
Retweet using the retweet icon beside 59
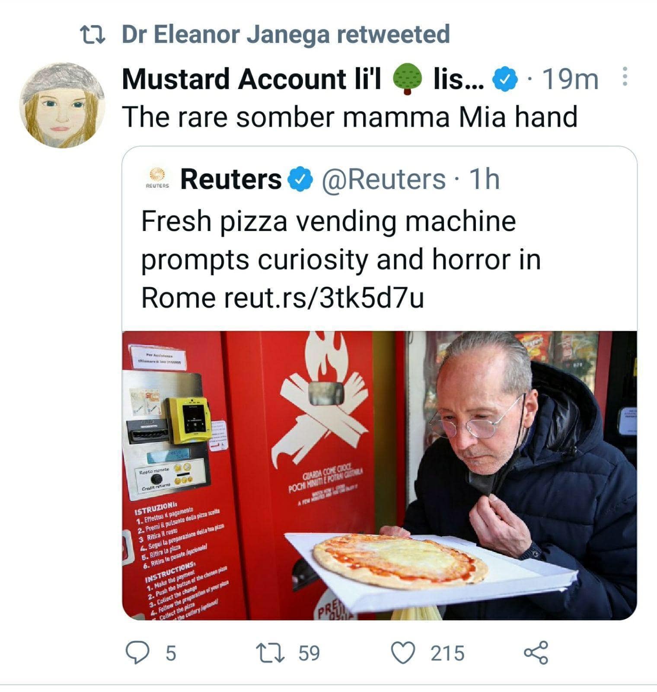(270, 652)
